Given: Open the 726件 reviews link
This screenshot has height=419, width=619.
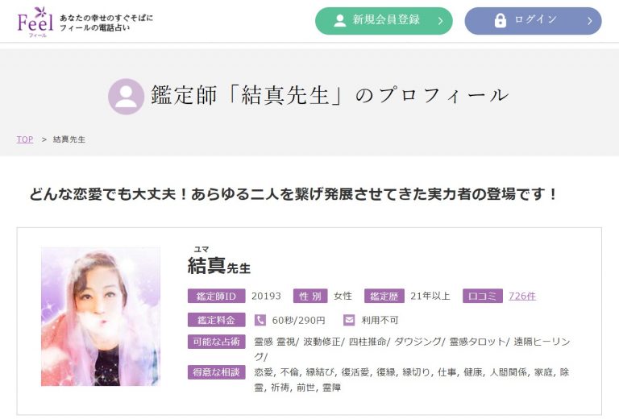Looking at the screenshot, I should (522, 296).
